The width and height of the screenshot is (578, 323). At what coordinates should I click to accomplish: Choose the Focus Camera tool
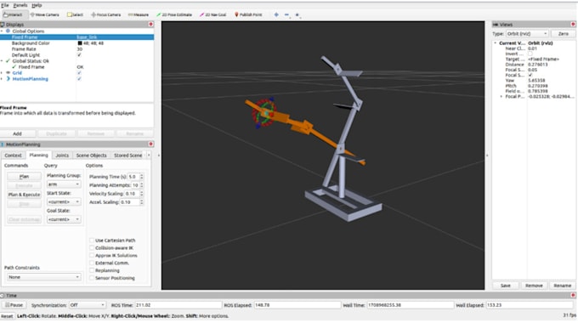coord(105,14)
